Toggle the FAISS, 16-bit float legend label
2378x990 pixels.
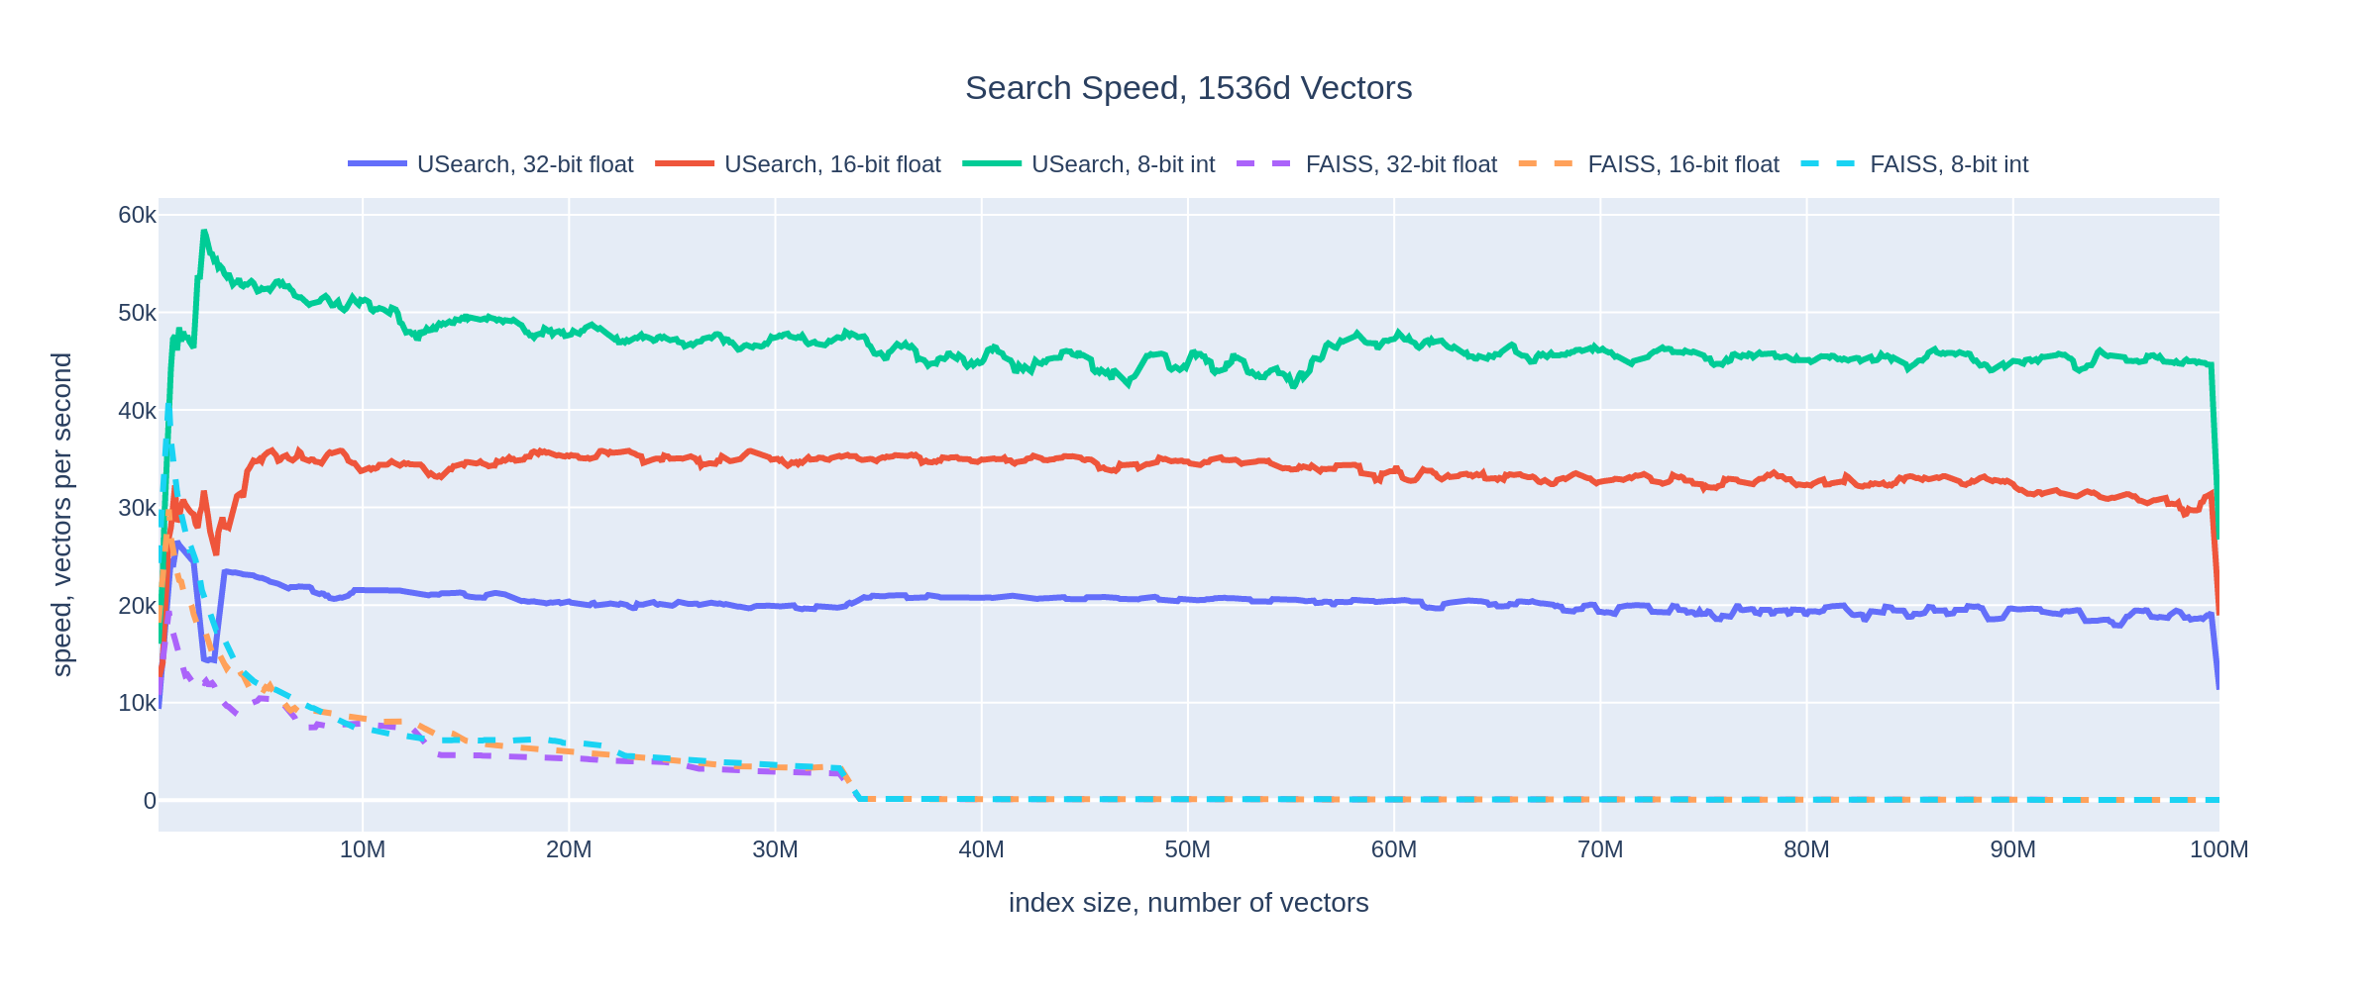(x=1683, y=164)
